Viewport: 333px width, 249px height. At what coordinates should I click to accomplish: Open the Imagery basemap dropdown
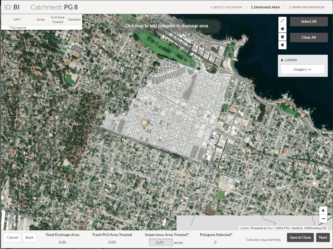click(x=303, y=69)
